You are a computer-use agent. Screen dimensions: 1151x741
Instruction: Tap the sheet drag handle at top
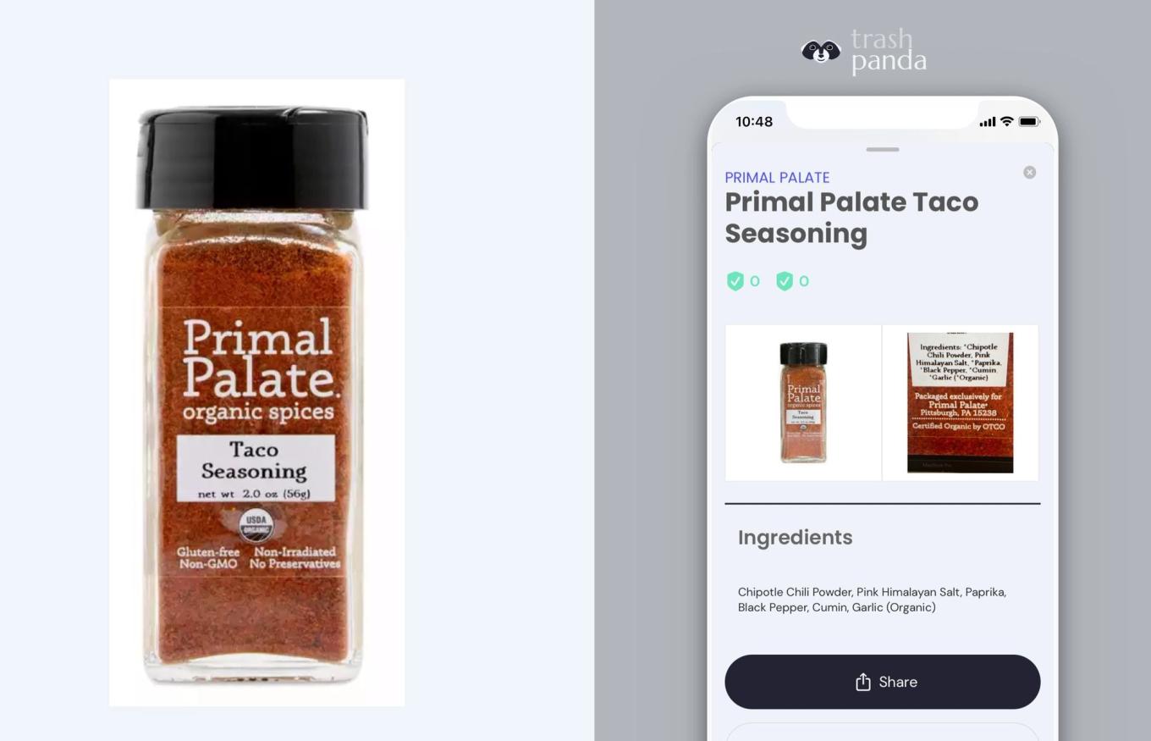click(x=882, y=150)
